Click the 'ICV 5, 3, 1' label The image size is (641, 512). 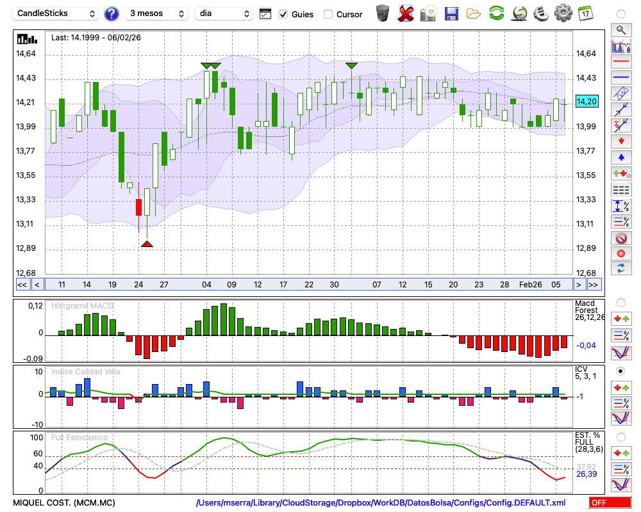(x=585, y=372)
